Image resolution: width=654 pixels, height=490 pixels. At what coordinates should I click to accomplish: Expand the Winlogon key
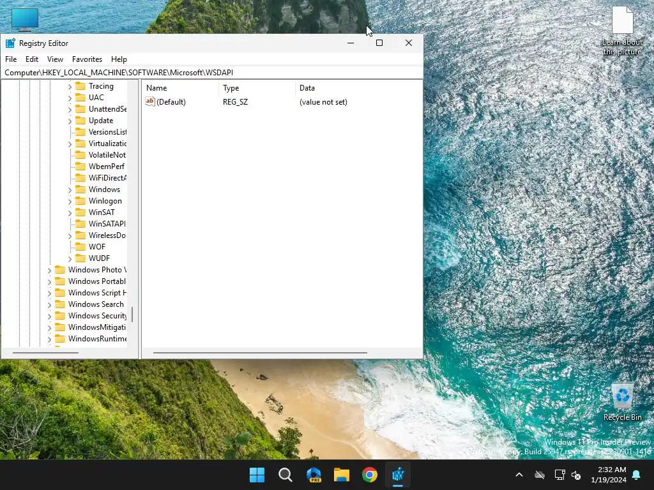(x=70, y=201)
